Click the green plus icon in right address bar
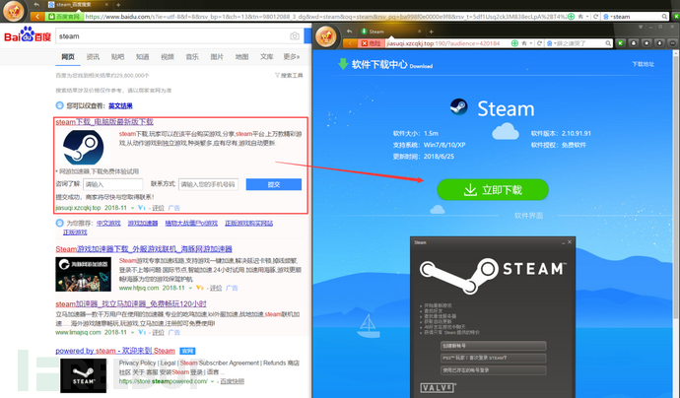Image resolution: width=680 pixels, height=398 pixels. [514, 43]
